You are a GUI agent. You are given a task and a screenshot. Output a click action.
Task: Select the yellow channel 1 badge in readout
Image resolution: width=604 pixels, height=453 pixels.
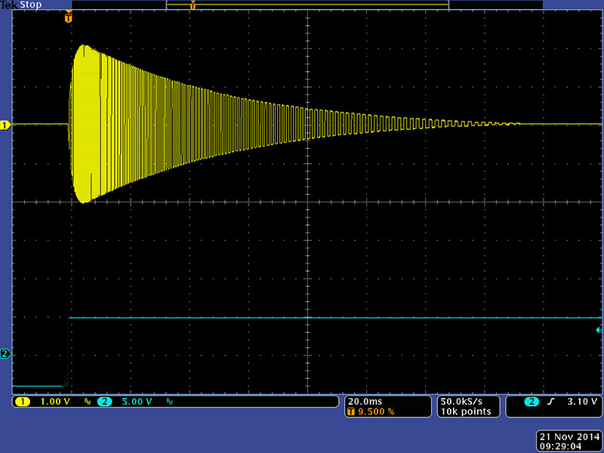pyautogui.click(x=22, y=402)
